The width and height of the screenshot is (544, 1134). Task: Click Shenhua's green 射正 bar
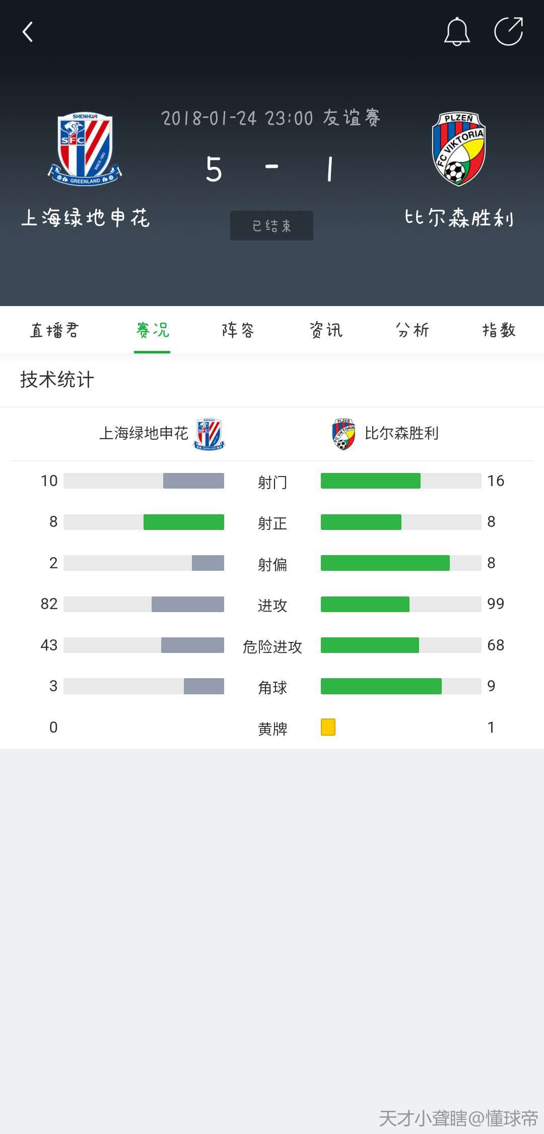point(183,522)
